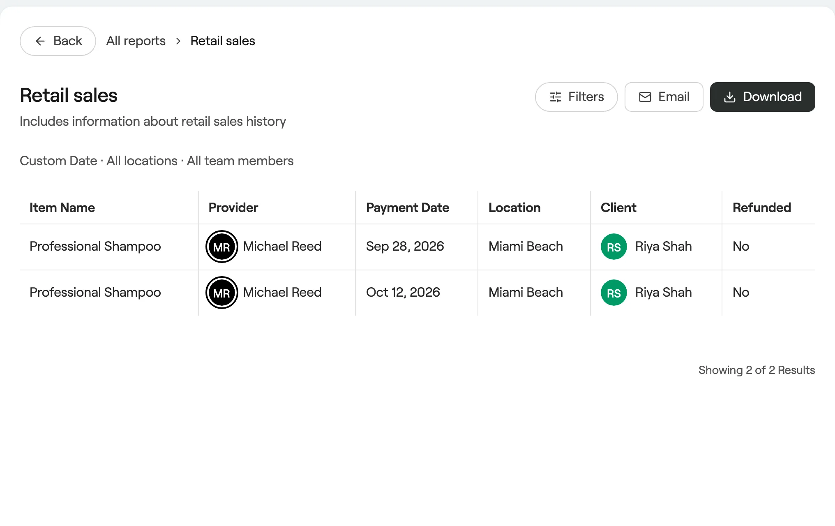Click the Refunded 'No' value in Oct 12 row
The image size is (835, 526).
click(741, 293)
